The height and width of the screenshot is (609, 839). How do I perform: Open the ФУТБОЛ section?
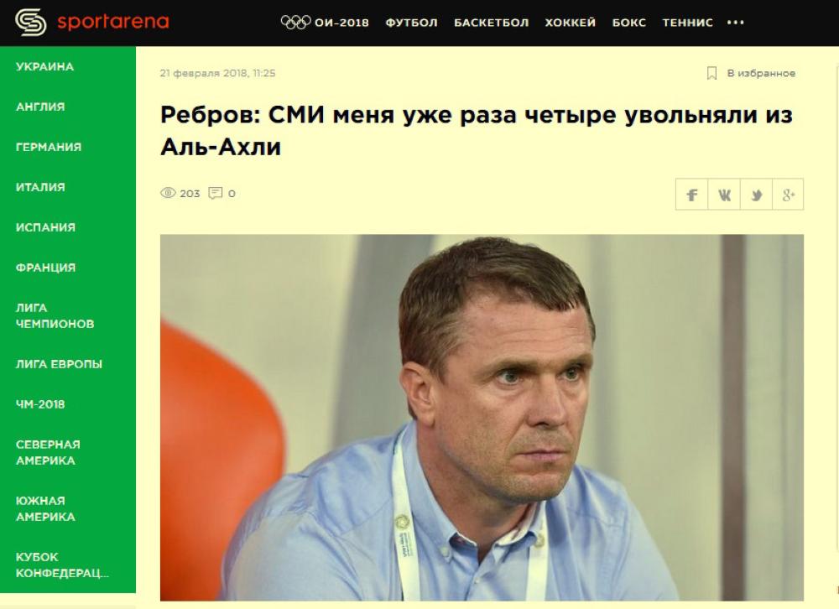pos(411,23)
